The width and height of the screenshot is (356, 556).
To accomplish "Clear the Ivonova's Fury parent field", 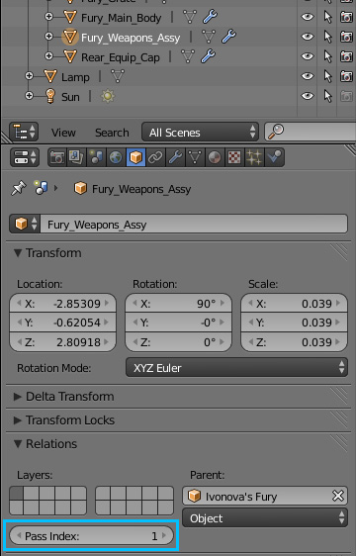I will [x=338, y=496].
